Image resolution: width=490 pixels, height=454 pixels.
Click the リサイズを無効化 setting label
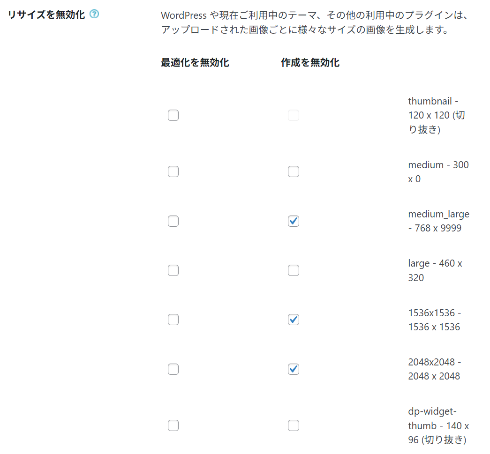click(x=46, y=15)
